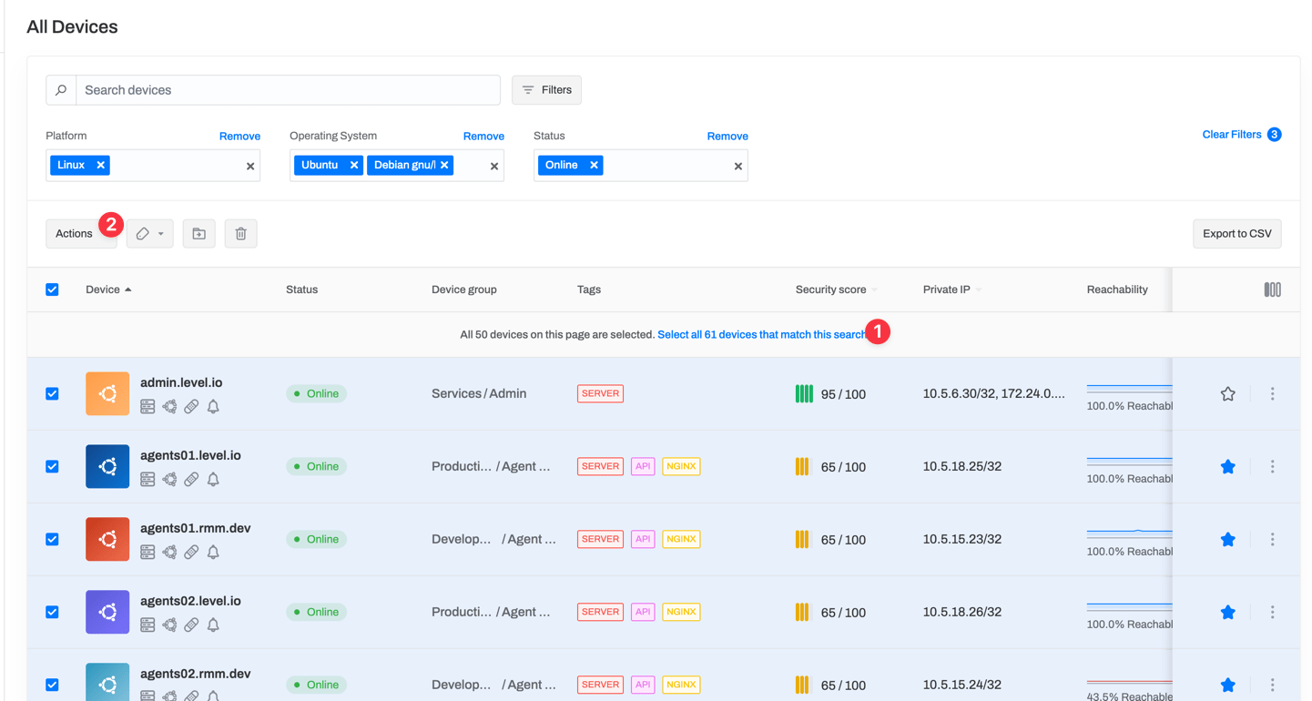Open more options for agents01.level.io
Screen dimensions: 1312x701
coord(1272,467)
